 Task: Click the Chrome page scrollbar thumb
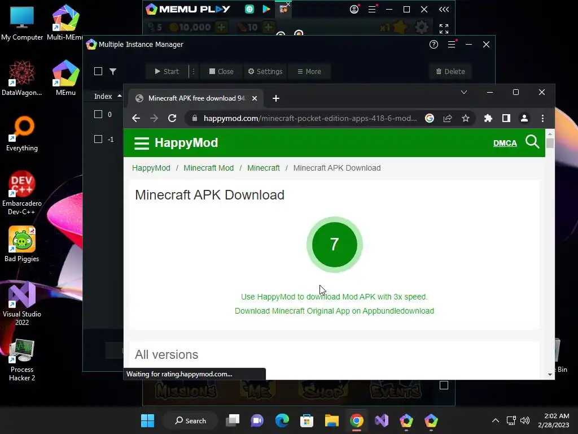point(550,143)
